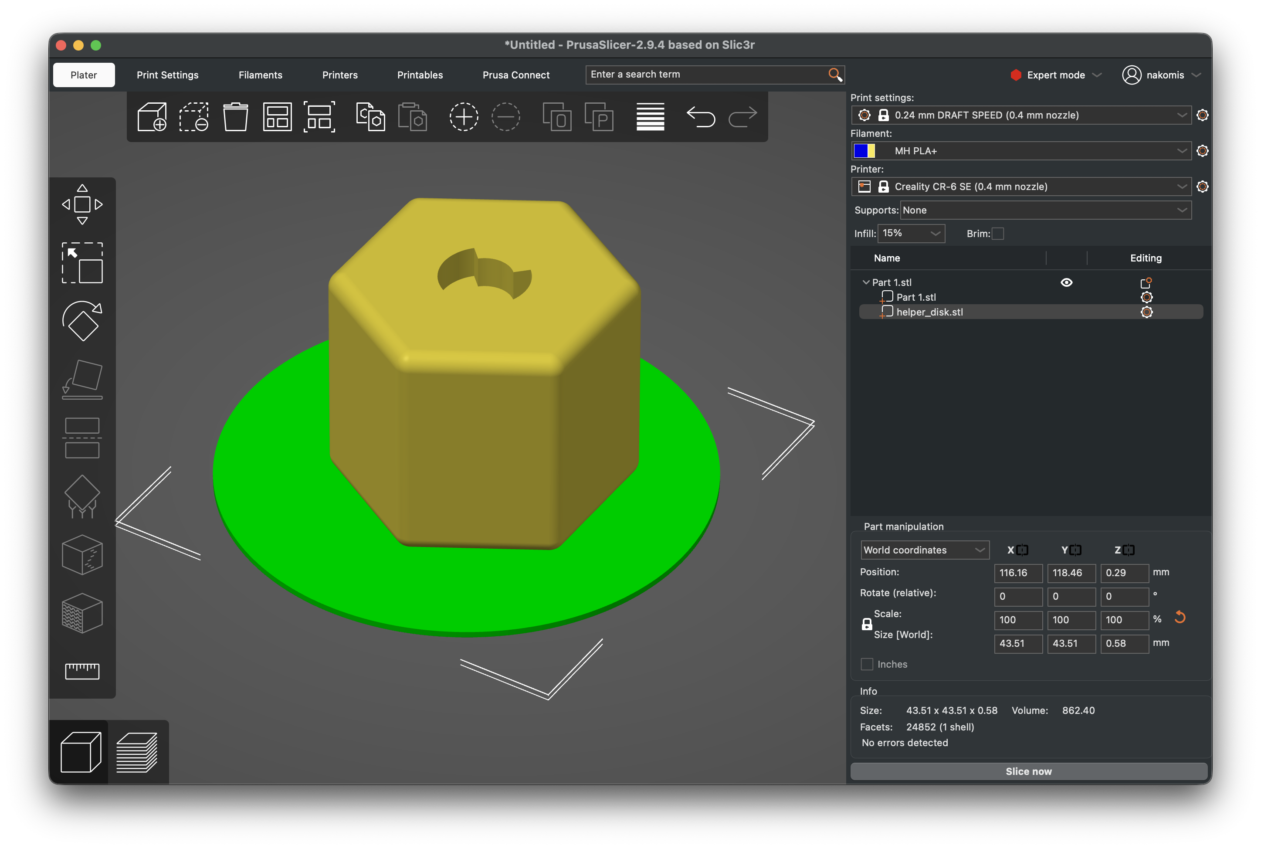Open the Supports dropdown showing None

pos(1045,210)
